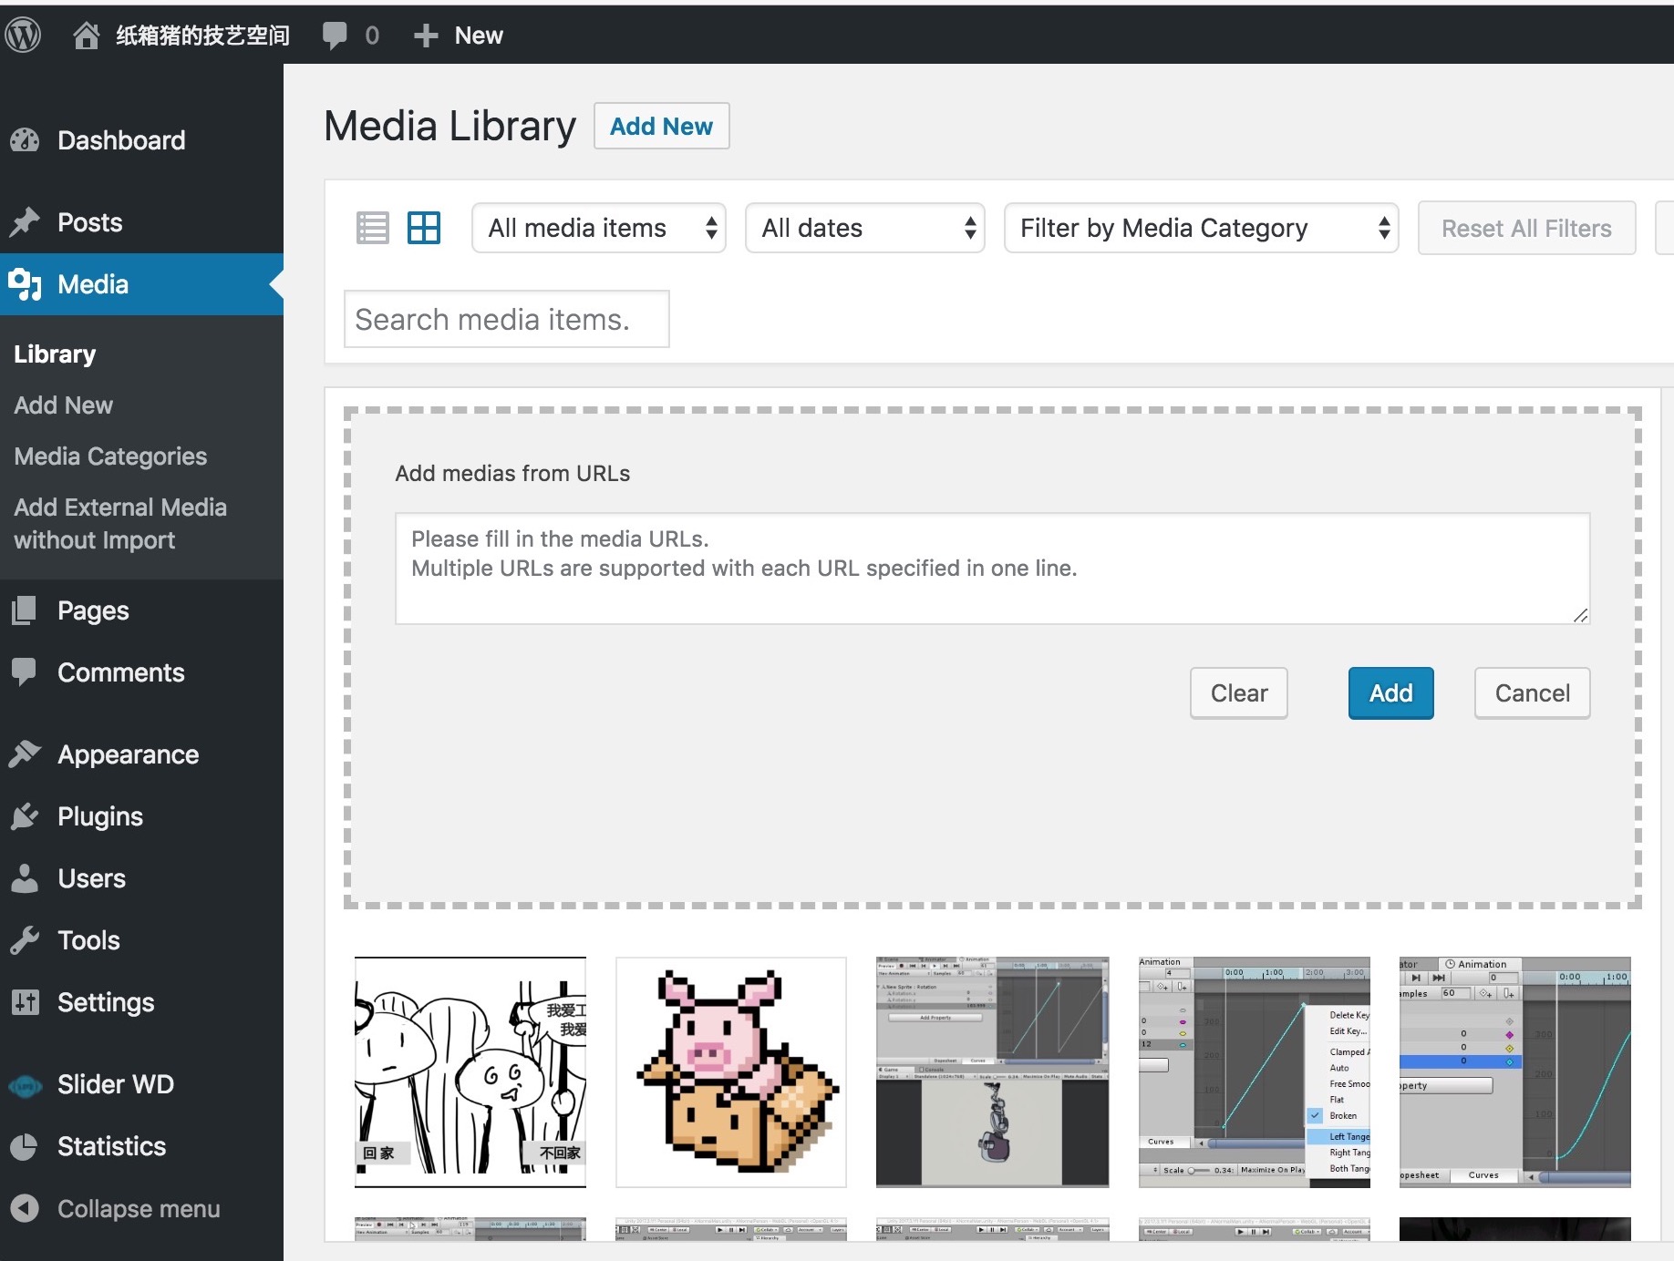The image size is (1674, 1261).
Task: Click the home icon for the site
Action: [x=86, y=36]
